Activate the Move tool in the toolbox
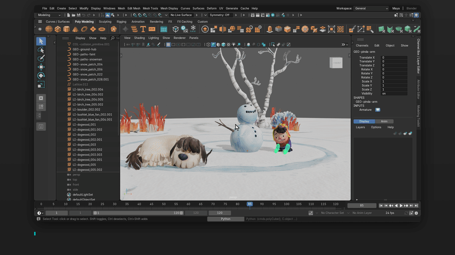The width and height of the screenshot is (455, 255). 41,67
